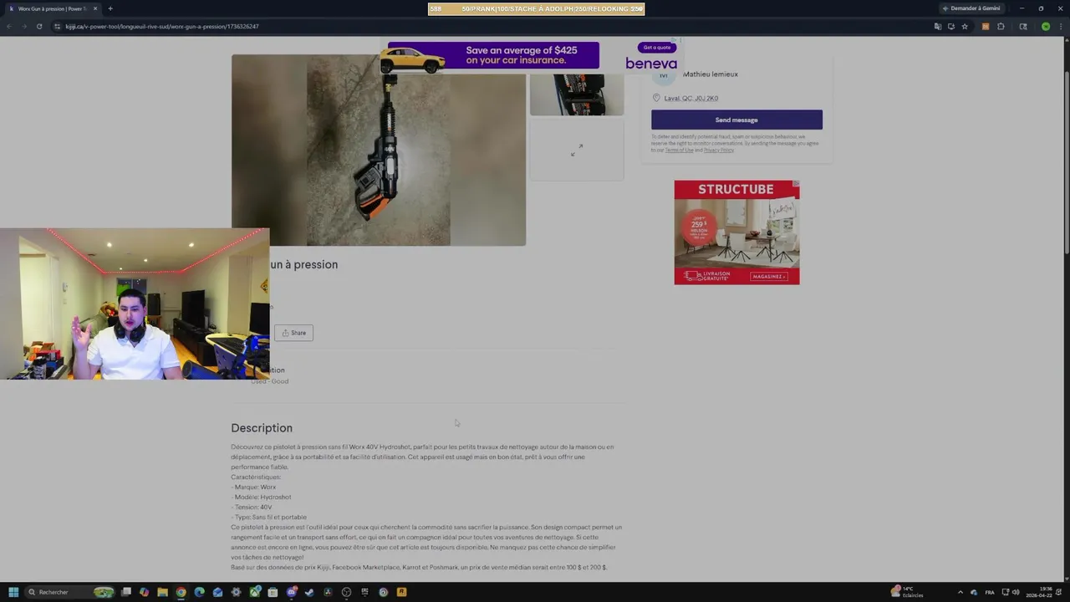Open Rockstar Games Launcher from the taskbar

[401, 592]
